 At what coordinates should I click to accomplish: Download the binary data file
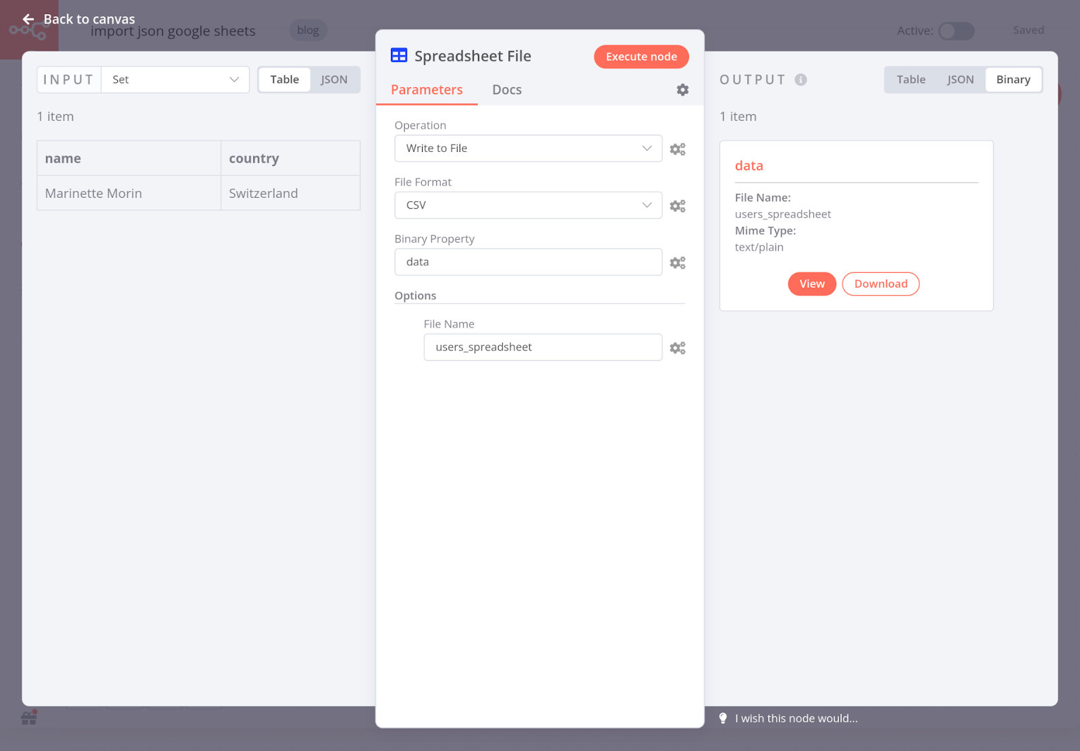880,284
